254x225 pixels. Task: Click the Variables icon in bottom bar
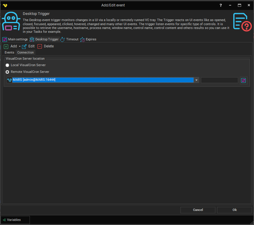click(4, 220)
